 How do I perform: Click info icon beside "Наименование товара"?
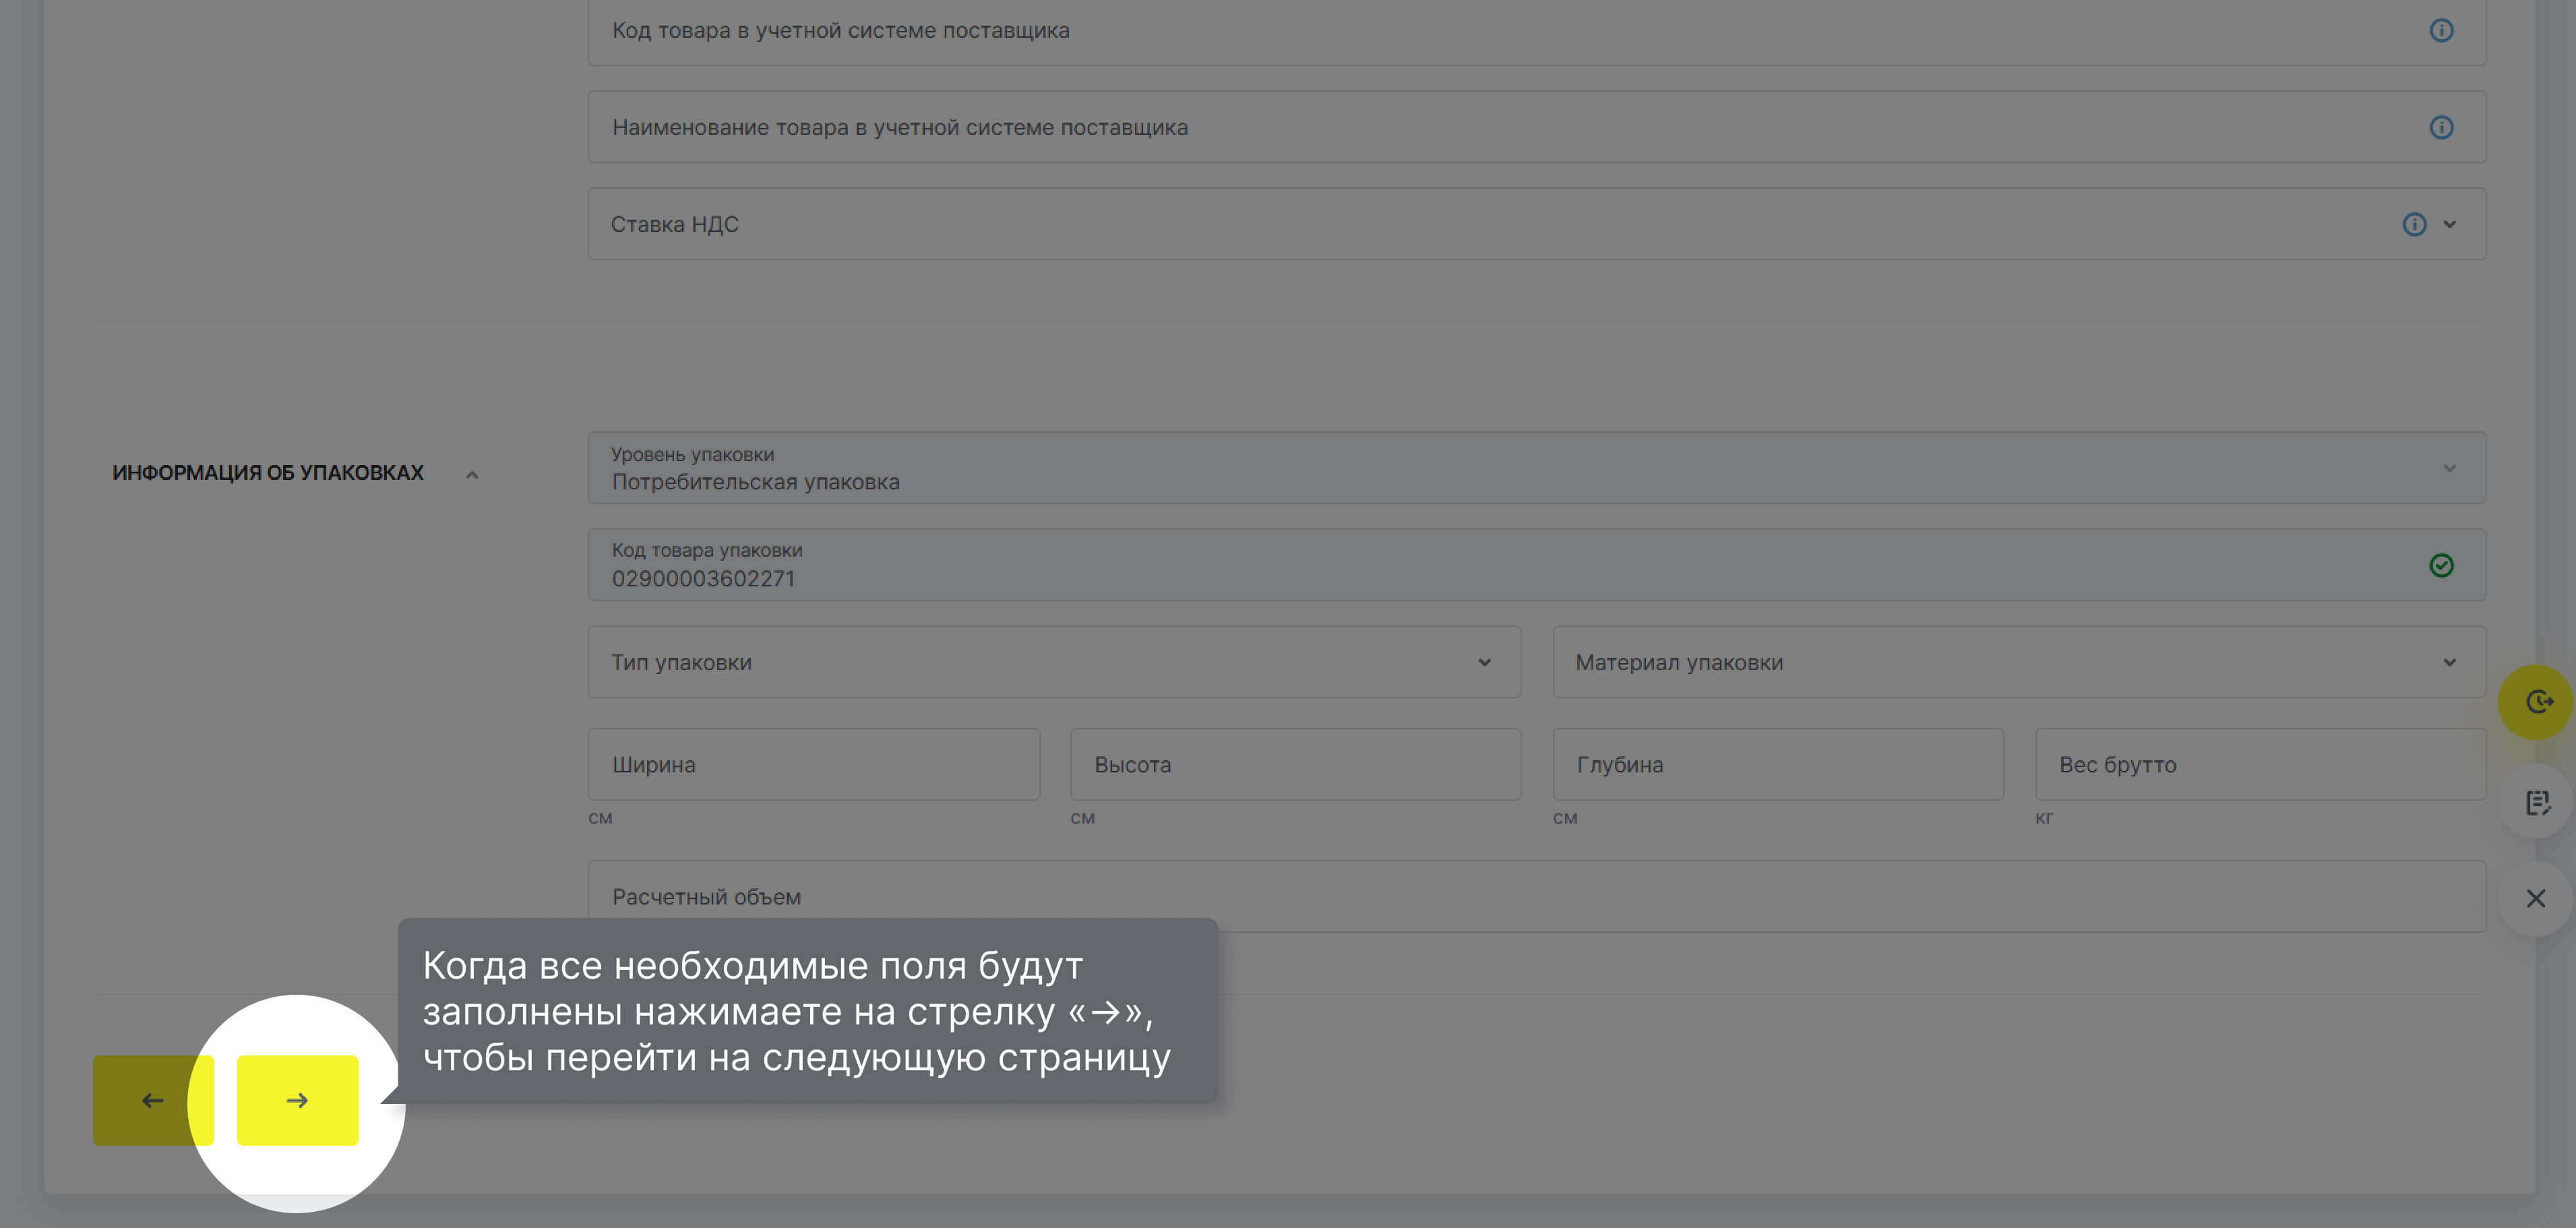2442,127
